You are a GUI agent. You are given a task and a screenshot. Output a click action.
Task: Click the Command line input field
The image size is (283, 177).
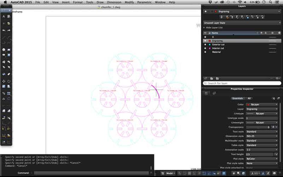point(91,173)
